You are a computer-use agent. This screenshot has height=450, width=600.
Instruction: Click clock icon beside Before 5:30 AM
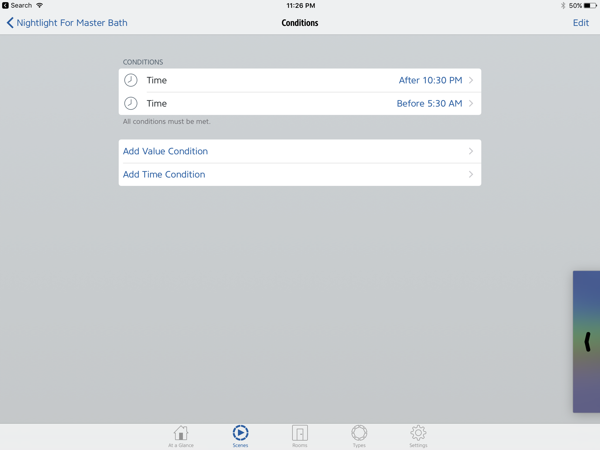click(x=131, y=103)
